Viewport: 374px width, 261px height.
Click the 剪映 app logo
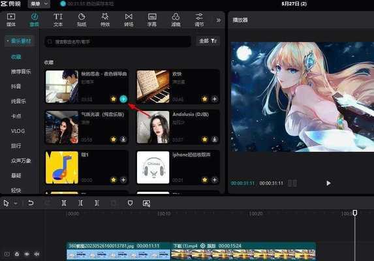(10, 4)
